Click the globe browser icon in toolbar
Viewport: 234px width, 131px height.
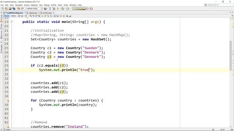pos(45,9)
